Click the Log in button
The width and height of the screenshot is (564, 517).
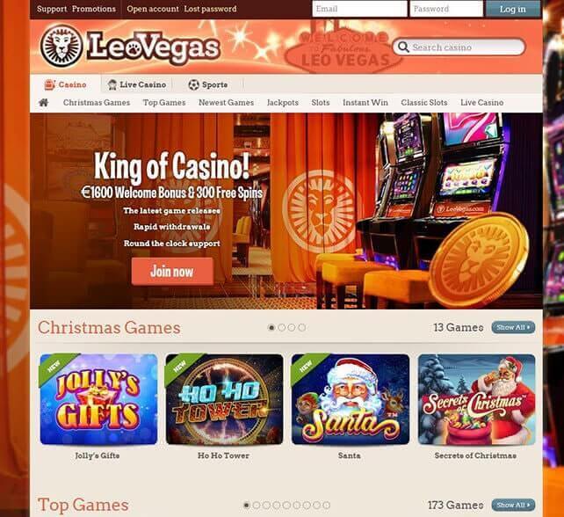[512, 9]
